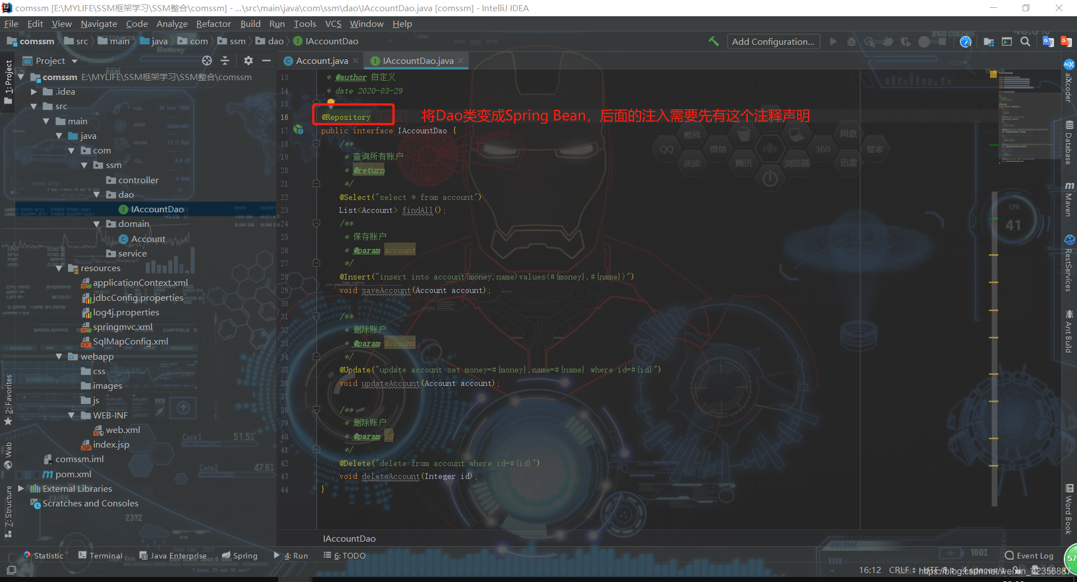This screenshot has width=1077, height=582.
Task: Collapse the resources folder
Action: point(59,268)
